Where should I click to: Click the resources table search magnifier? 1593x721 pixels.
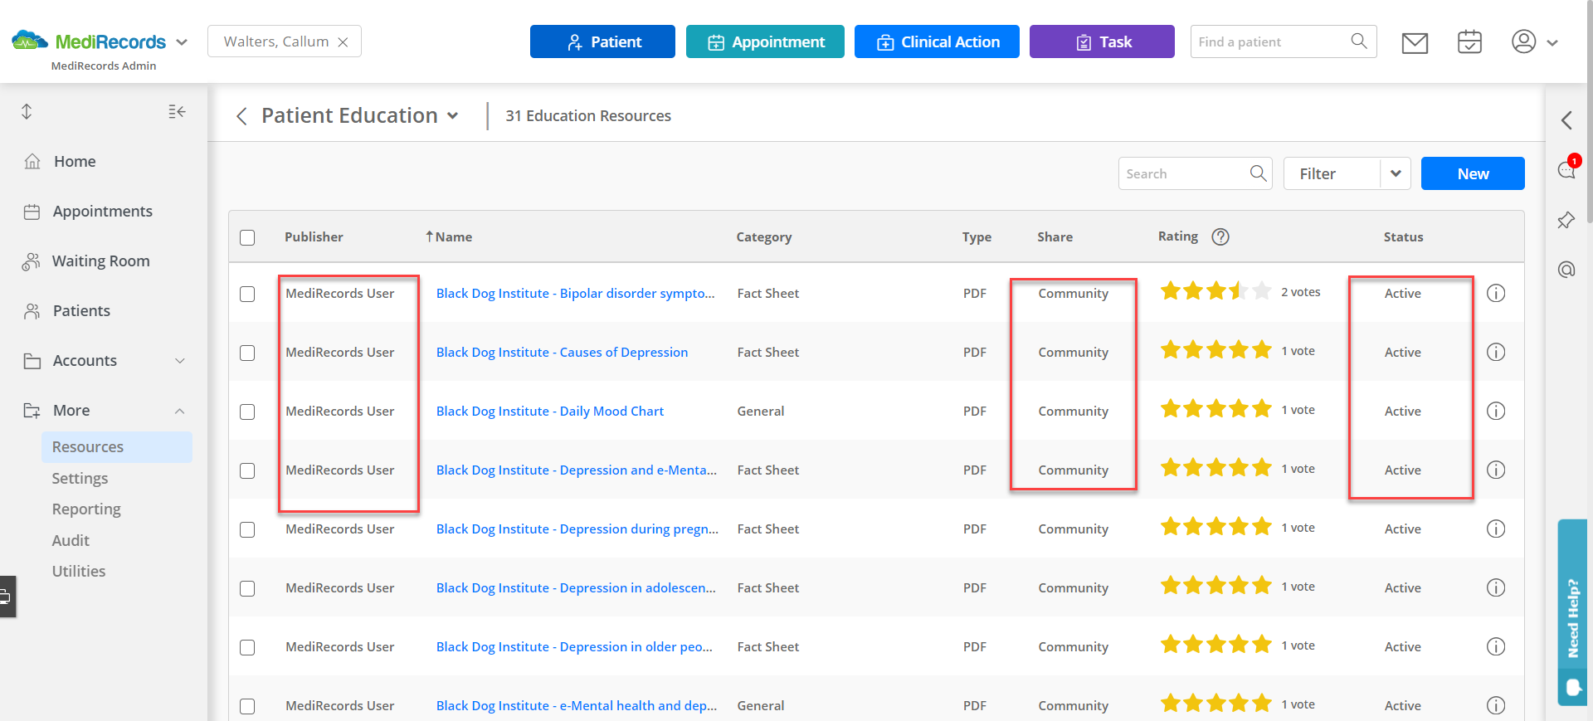tap(1258, 173)
